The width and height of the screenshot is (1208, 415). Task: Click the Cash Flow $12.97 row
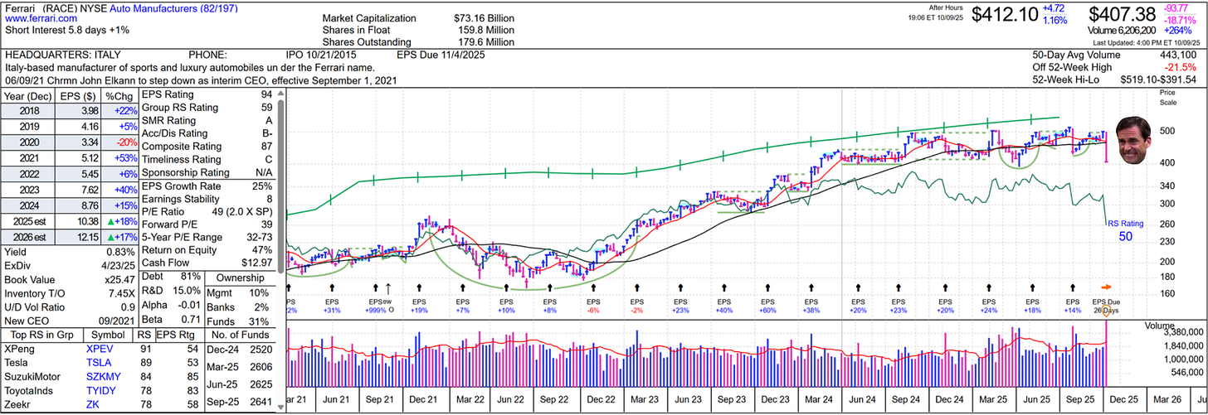pos(207,263)
